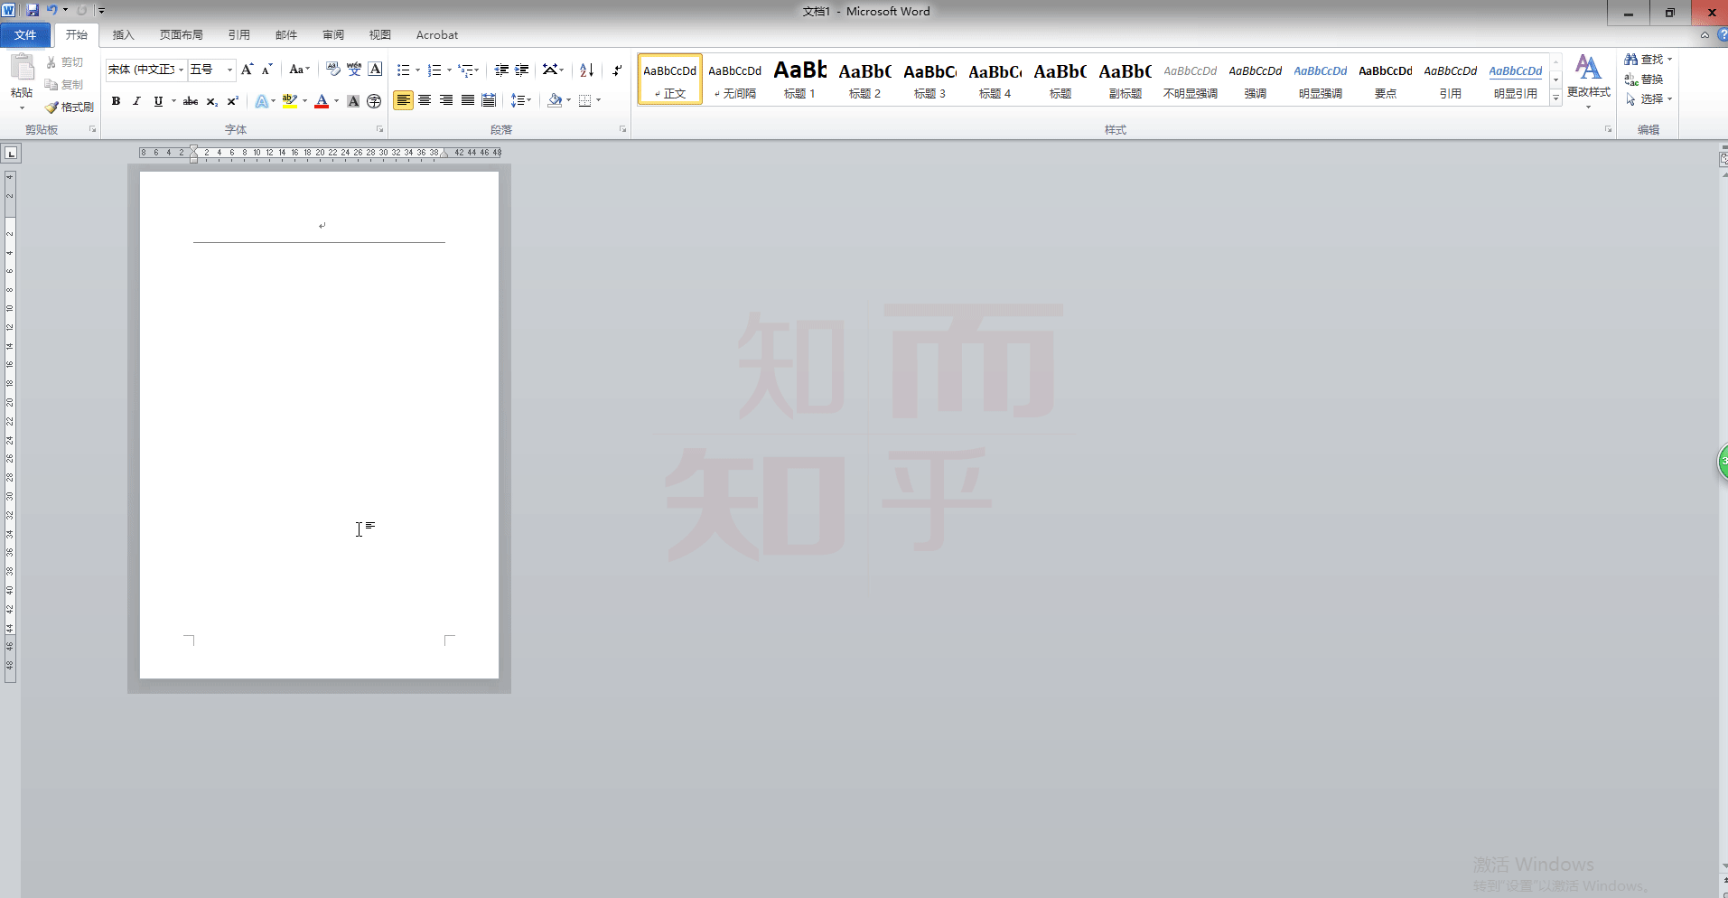Open the multilevel list dropdown
1728x898 pixels.
(x=469, y=70)
